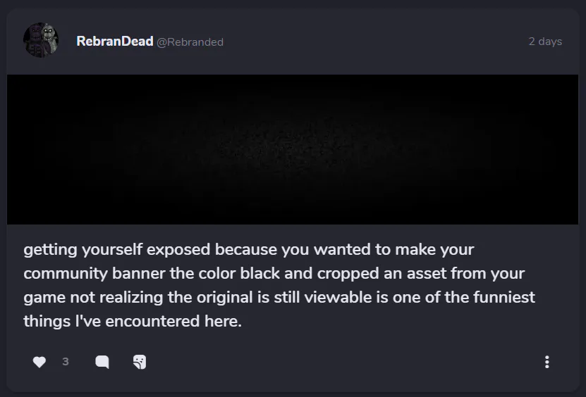
Task: Like the post with the heart icon
Action: click(39, 362)
